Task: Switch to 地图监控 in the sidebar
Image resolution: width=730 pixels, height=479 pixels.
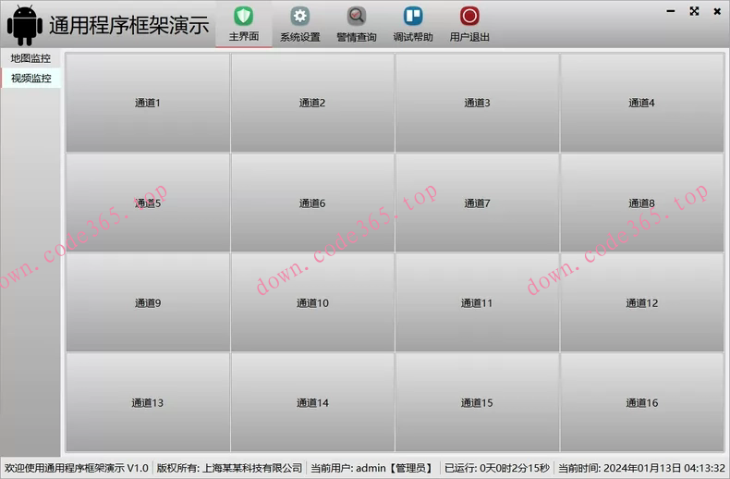Action: point(30,58)
